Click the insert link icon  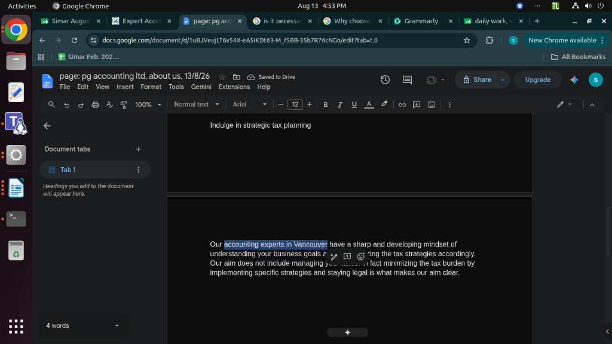[x=402, y=105]
